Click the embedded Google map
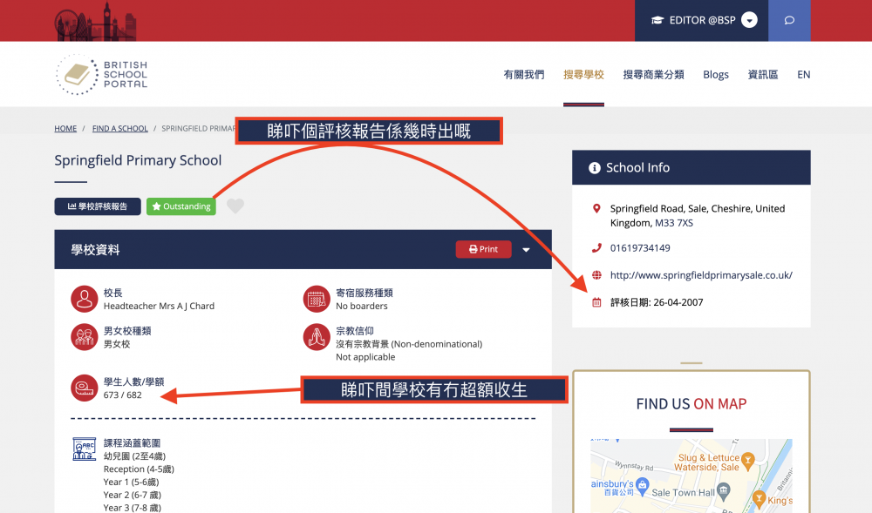 pyautogui.click(x=691, y=476)
